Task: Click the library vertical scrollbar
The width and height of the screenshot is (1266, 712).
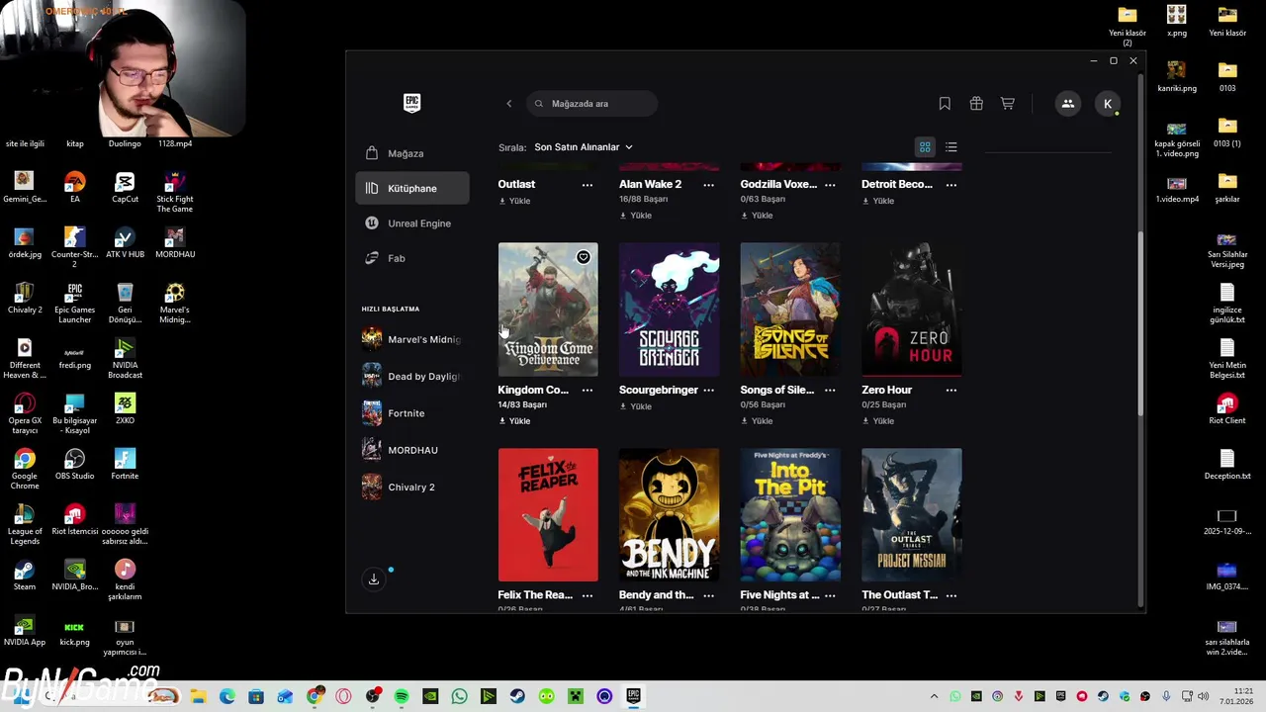Action: click(1140, 324)
